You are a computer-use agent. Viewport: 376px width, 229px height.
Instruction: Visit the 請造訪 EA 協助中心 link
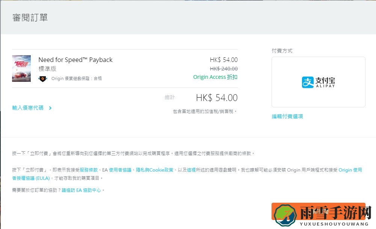81,190
